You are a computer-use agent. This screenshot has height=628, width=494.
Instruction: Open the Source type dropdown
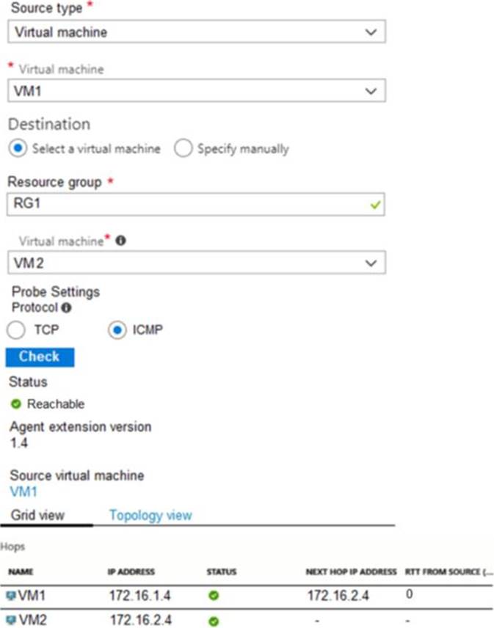coord(196,32)
